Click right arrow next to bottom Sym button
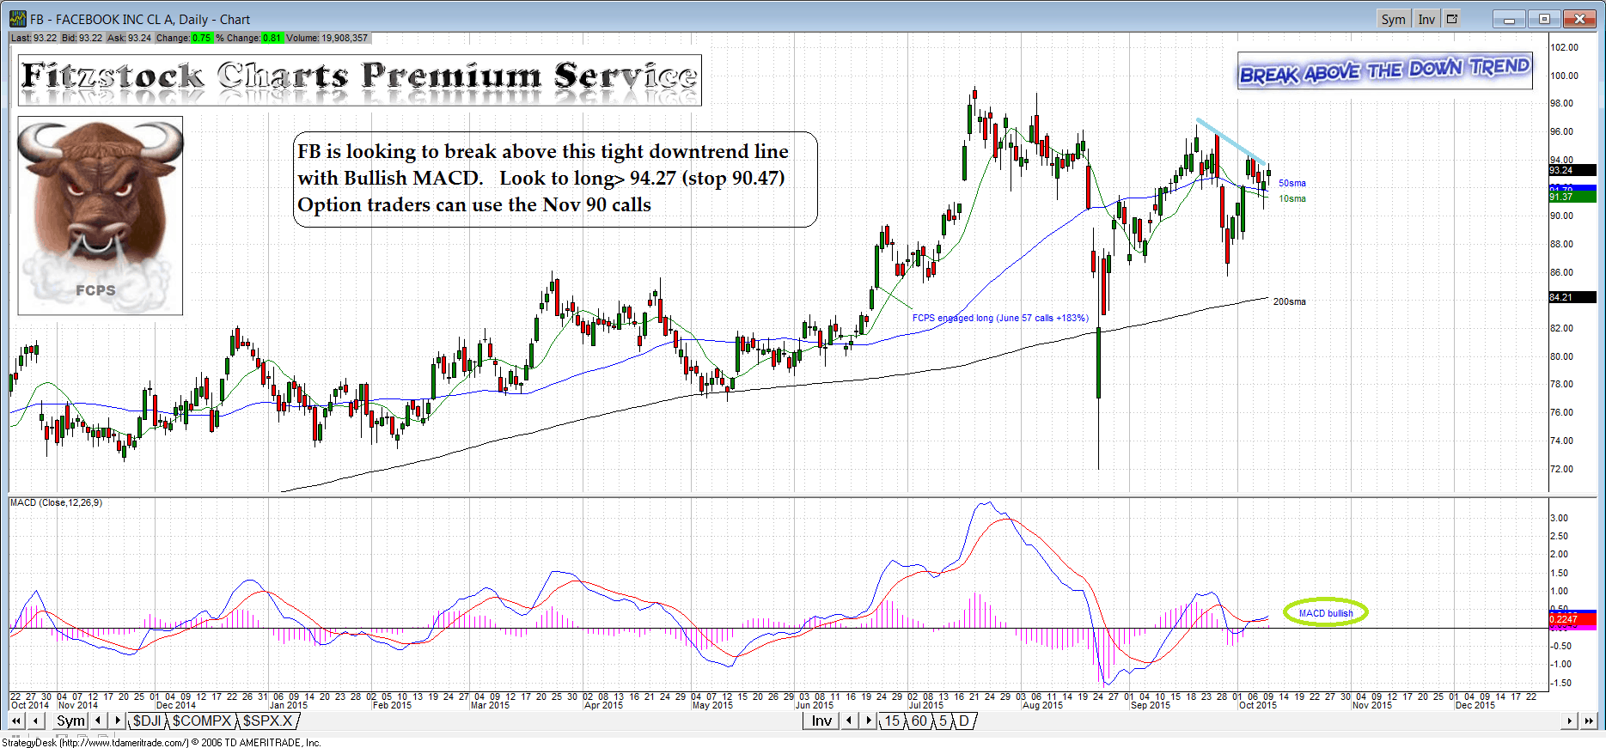The height and width of the screenshot is (748, 1606). coord(118,721)
